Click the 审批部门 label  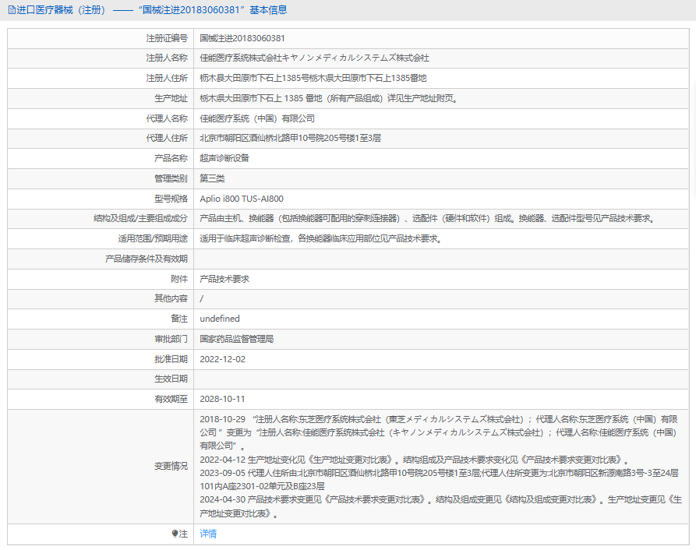(171, 339)
